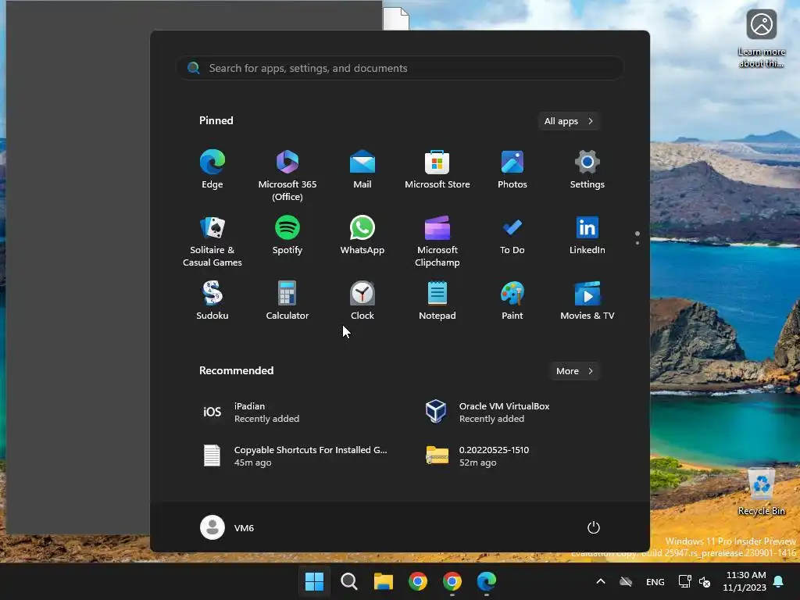Open Movies & TV

tap(587, 301)
